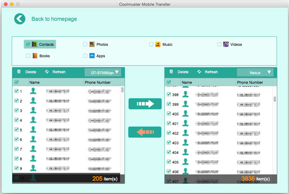Screen dimensions: 289x194
Task: Click the left panel Delete trash icon
Action: pos(19,71)
